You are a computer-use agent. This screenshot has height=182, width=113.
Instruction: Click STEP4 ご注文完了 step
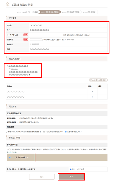pos(89,12)
